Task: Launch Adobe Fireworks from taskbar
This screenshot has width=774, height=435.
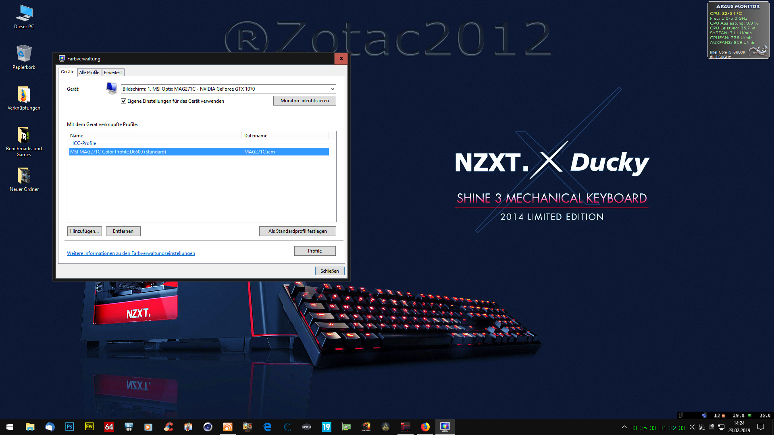Action: pos(89,427)
